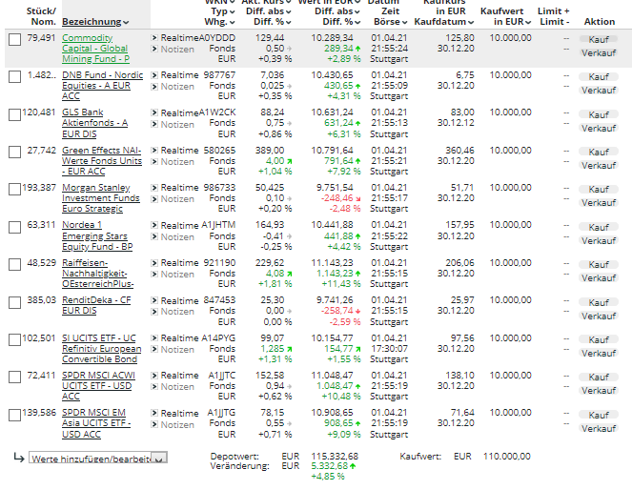Open Realtime arrow icon for SI UCITS ETF row
The height and width of the screenshot is (490, 632).
pos(154,338)
